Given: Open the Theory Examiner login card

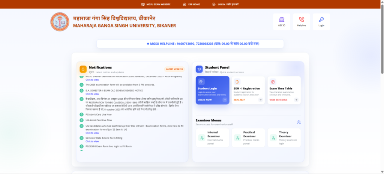Looking at the screenshot, I should coord(284,138).
